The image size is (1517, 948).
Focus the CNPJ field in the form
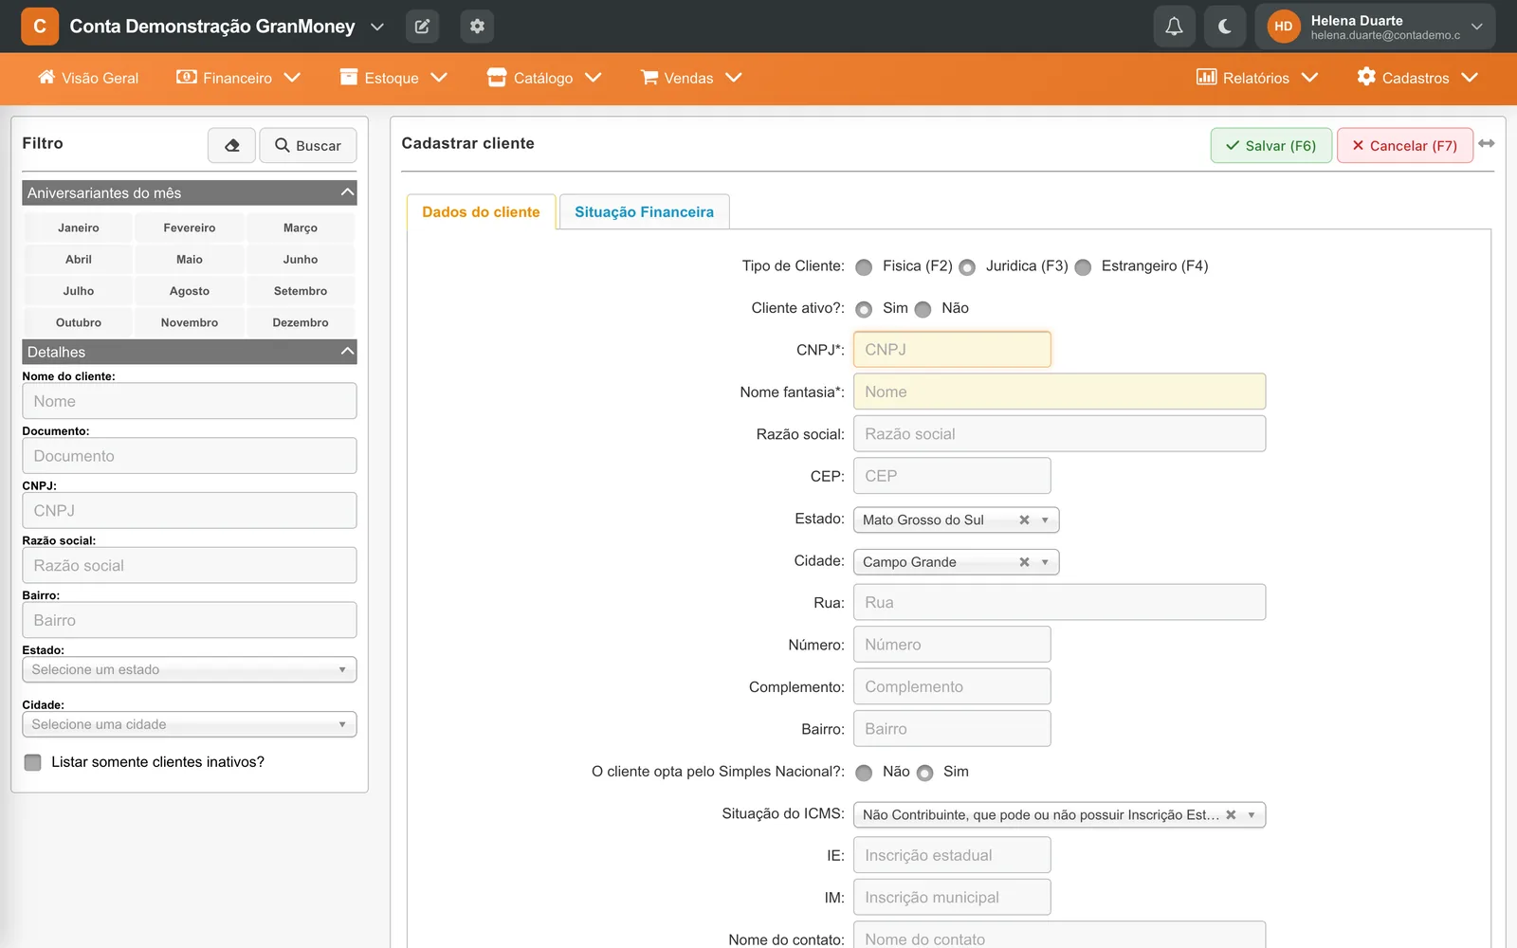point(952,350)
